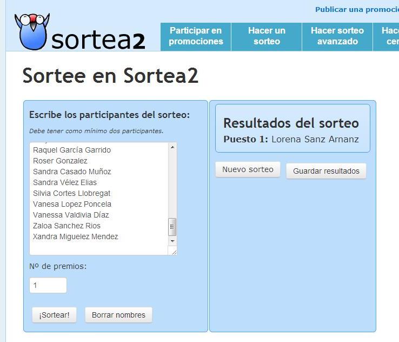Focus the Nº de premios input field
Viewport: 399px width, 342px height.
tap(48, 285)
